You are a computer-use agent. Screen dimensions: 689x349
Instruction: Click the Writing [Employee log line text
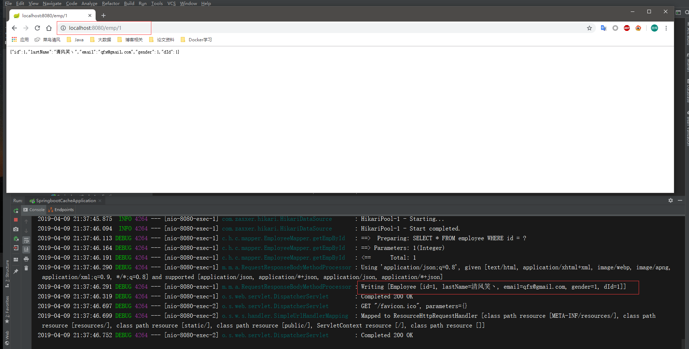(x=493, y=287)
